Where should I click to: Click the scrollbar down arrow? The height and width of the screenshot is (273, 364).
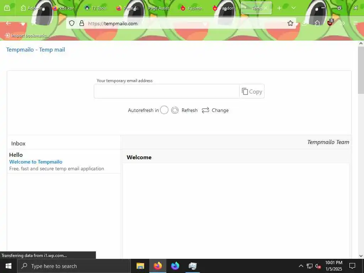tap(360, 256)
